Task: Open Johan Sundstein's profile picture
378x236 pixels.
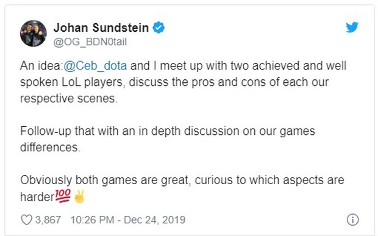Action: tap(34, 34)
